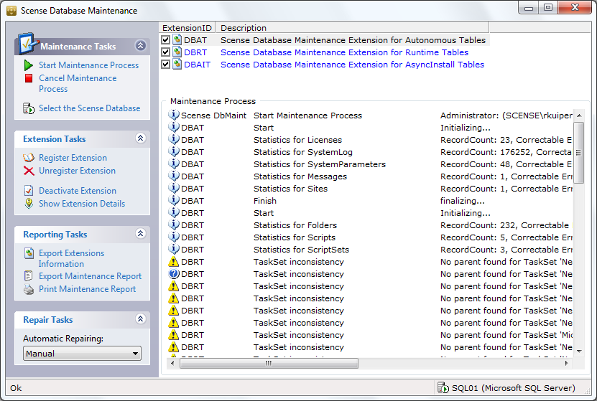The height and width of the screenshot is (401, 597).
Task: Click 'SQL01 (Microsoft SQL Server)' status text
Action: click(x=513, y=388)
